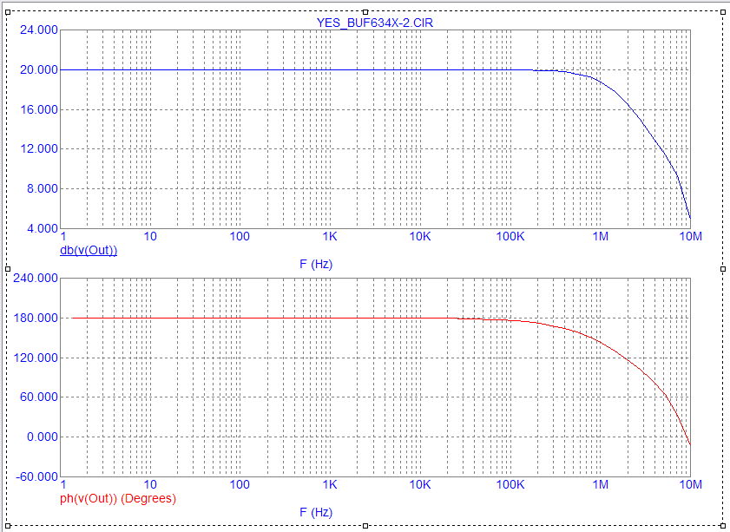The image size is (730, 532).
Task: Click the 4.000 gain axis value
Action: coord(42,228)
